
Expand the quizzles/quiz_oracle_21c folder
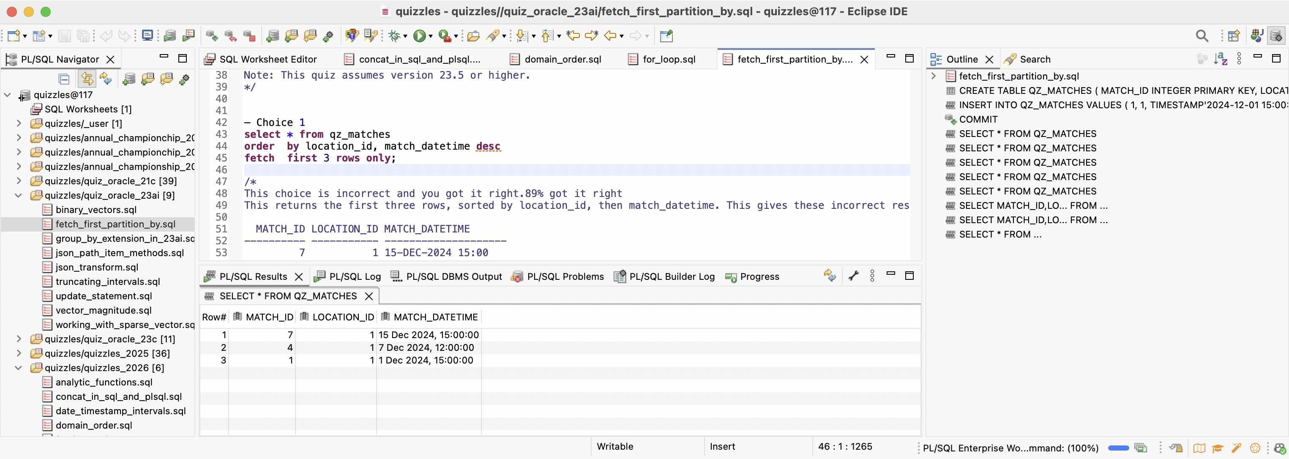point(19,181)
